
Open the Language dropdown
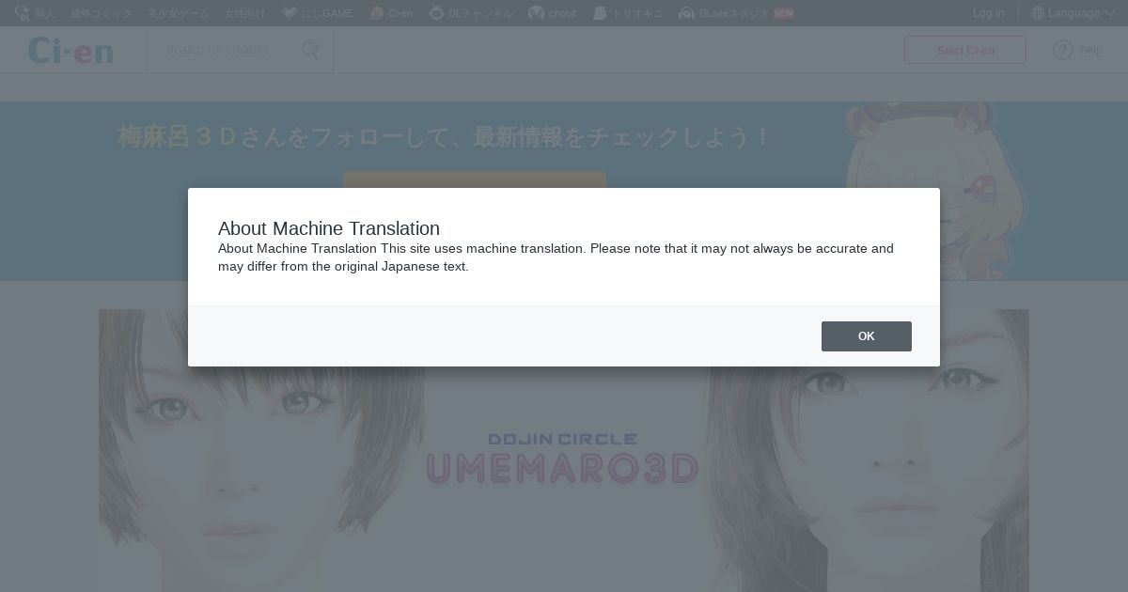click(1072, 13)
